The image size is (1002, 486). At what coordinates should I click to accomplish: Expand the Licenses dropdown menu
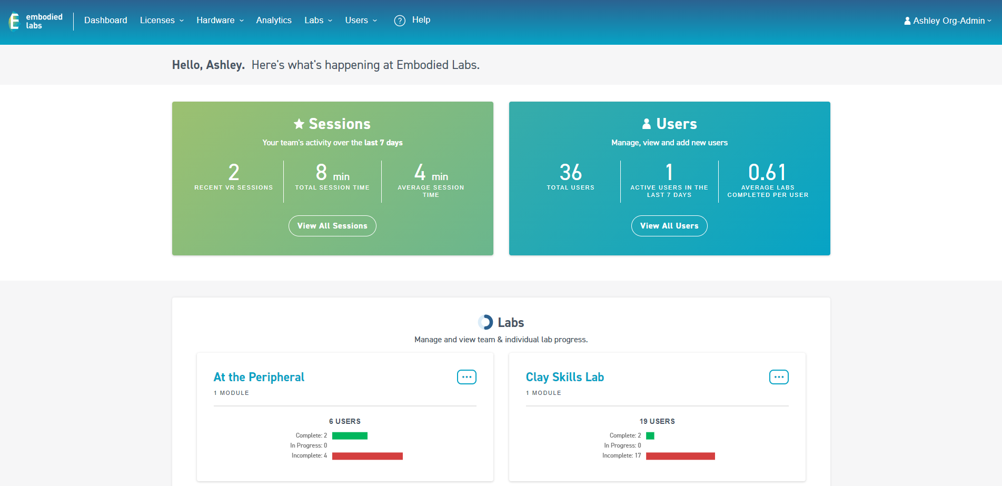tap(162, 20)
